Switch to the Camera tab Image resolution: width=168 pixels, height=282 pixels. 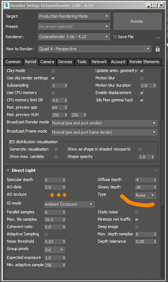click(47, 62)
